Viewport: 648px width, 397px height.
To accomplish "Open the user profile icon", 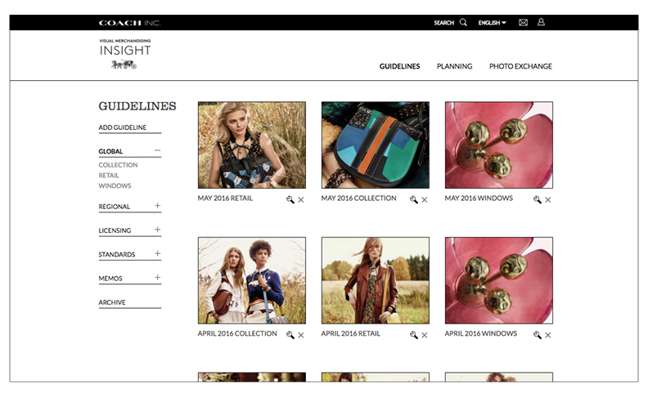I will coord(541,22).
